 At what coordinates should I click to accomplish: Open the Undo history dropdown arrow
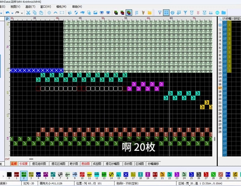pyautogui.click(x=12, y=13)
